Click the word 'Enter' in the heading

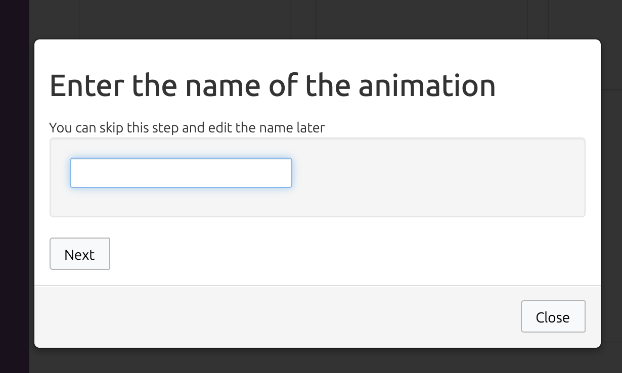[86, 85]
